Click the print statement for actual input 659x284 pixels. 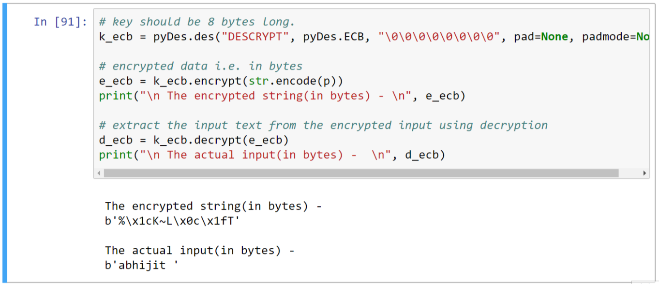click(x=271, y=155)
